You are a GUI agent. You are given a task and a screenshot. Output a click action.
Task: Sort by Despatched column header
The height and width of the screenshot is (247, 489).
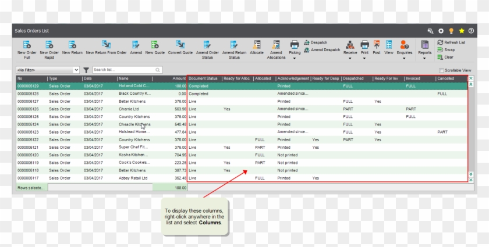[357, 78]
